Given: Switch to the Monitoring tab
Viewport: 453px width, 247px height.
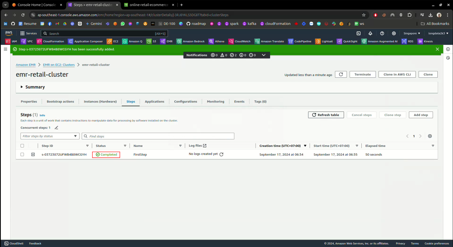Looking at the screenshot, I should [x=215, y=101].
